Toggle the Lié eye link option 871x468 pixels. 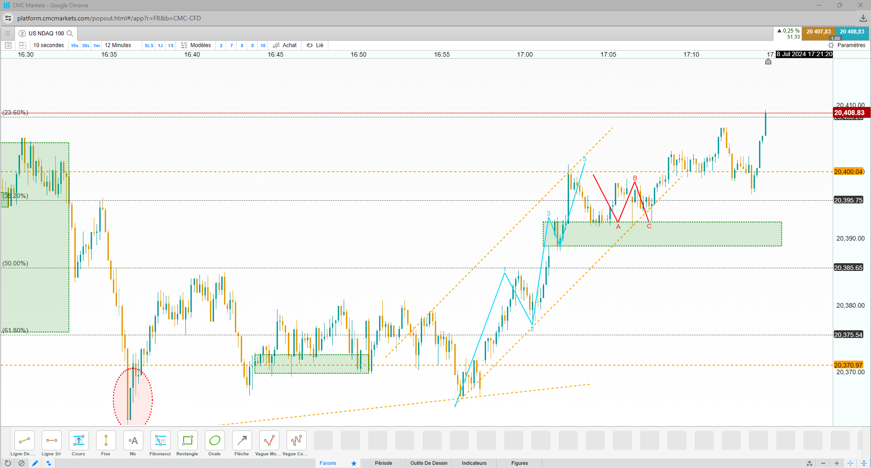coord(315,45)
